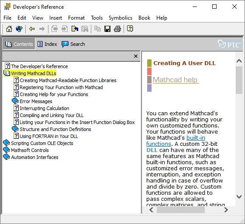Screen dimensions: 245x224
Task: Open the Mathsoft Controls book
Action: point(30,150)
